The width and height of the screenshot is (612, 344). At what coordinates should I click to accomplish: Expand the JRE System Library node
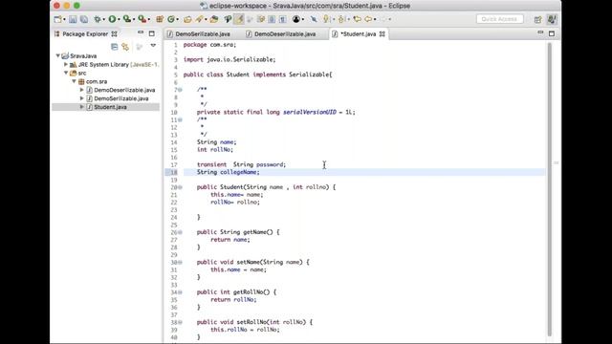pos(66,64)
